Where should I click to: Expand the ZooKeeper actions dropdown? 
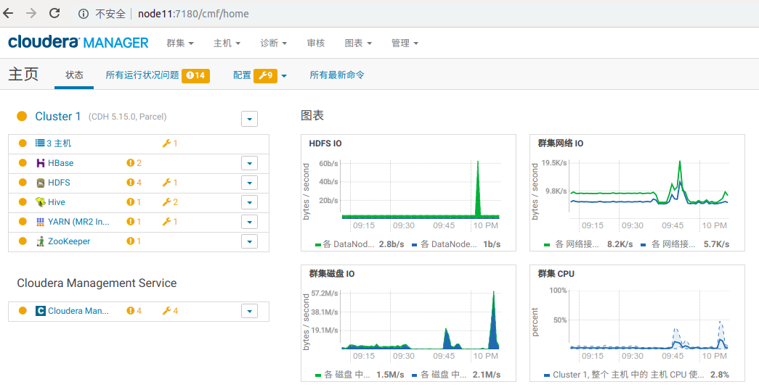tap(249, 241)
